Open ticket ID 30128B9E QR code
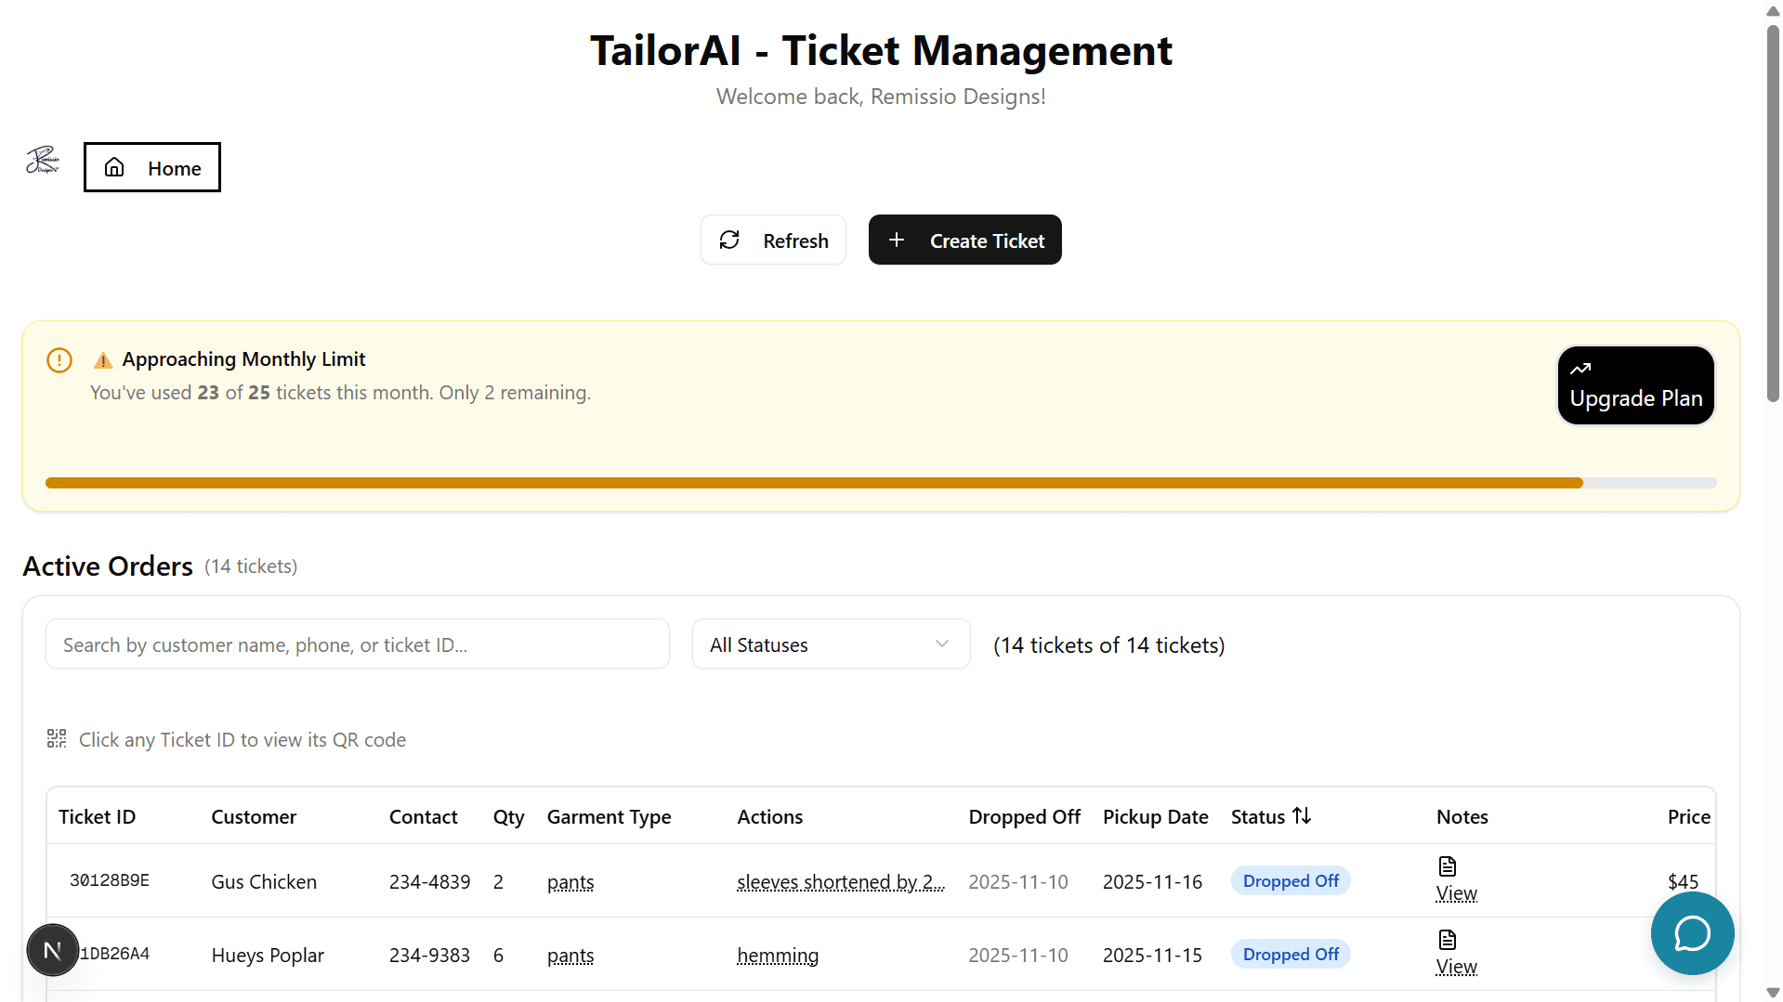The width and height of the screenshot is (1783, 1002). click(x=110, y=880)
